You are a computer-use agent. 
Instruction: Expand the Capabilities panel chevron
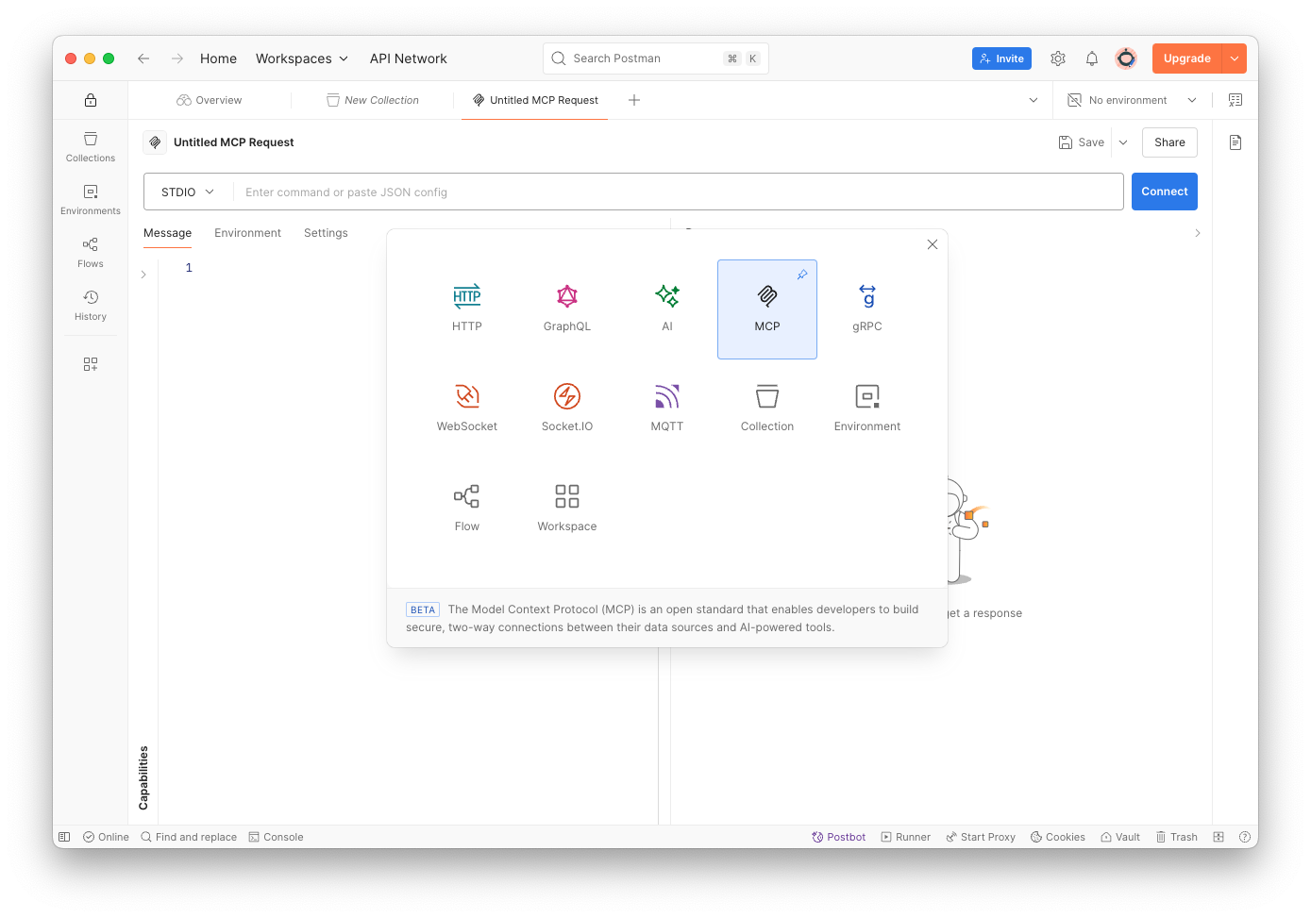point(143,275)
